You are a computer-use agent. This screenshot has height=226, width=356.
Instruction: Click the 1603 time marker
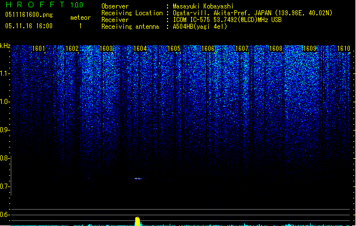tap(106, 49)
